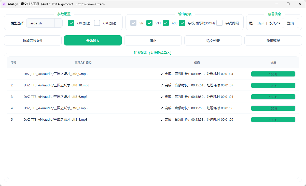Click the ATAlign app icon in title bar

(4, 4)
